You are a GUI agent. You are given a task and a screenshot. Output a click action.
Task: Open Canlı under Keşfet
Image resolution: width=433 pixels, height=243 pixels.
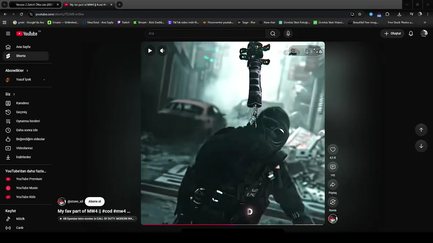click(x=26, y=228)
